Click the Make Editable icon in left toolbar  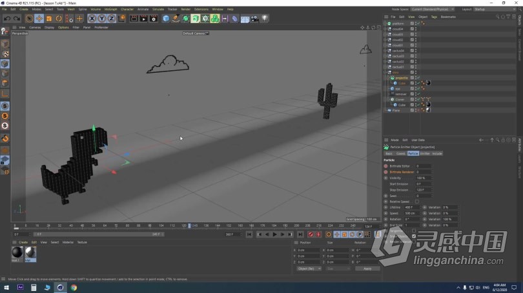5,32
